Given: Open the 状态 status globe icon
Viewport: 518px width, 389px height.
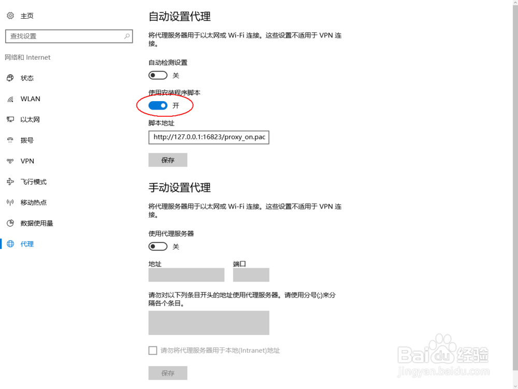Looking at the screenshot, I should 10,78.
